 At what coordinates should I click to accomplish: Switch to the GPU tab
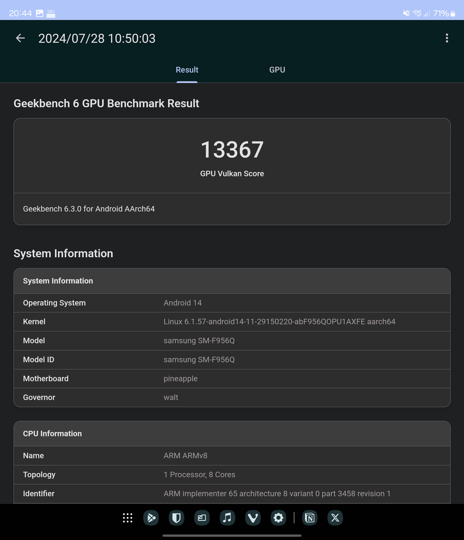pyautogui.click(x=277, y=70)
